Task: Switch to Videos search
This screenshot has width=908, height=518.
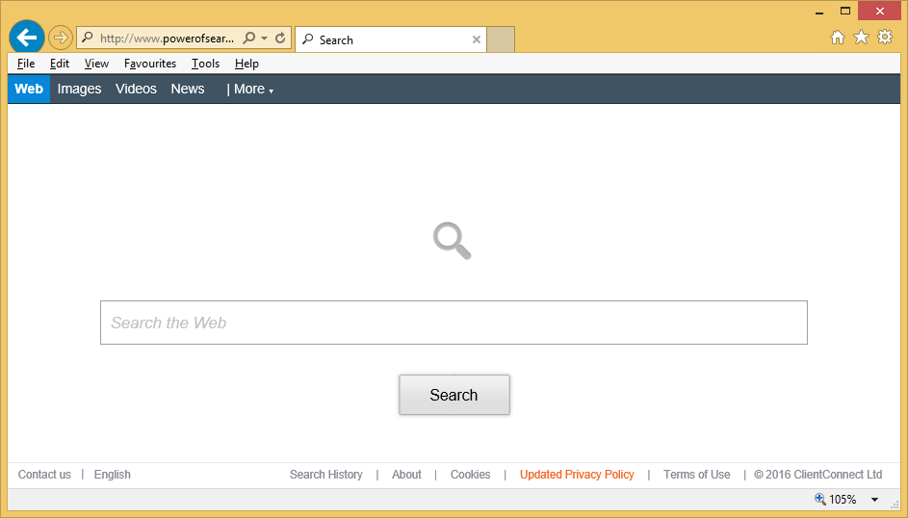Action: point(136,90)
